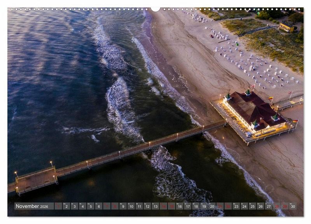This screenshot has height=224, width=311.
Task: Click the date 9 cell
Action: 123,207
